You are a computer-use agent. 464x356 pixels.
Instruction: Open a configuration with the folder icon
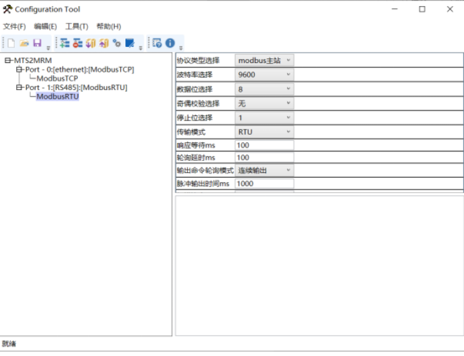pos(24,43)
